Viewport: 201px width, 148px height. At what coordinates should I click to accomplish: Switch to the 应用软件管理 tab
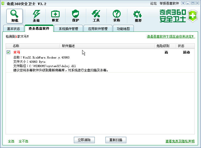pos(98,28)
